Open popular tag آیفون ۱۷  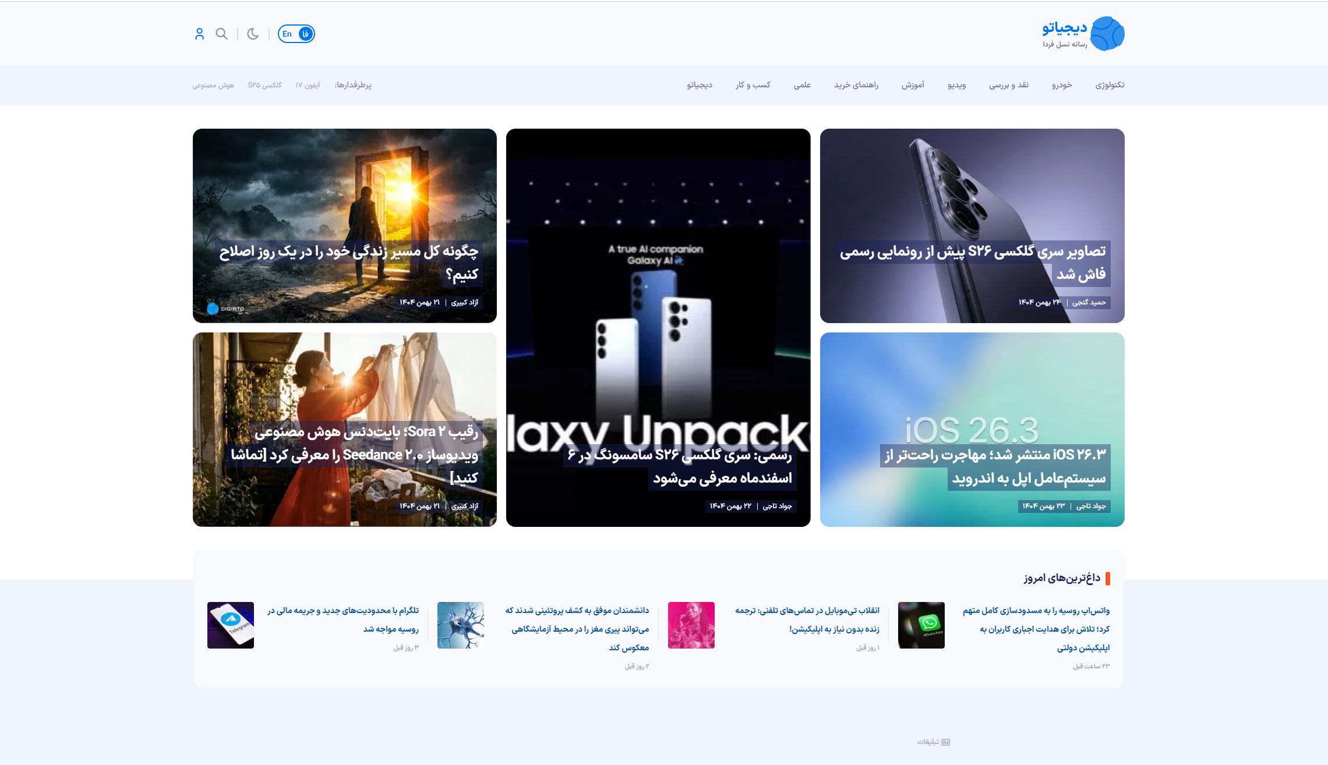[x=308, y=85]
